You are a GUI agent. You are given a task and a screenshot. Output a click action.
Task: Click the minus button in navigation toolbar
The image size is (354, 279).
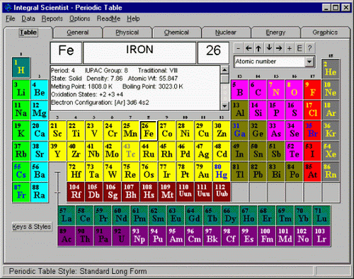pos(239,48)
